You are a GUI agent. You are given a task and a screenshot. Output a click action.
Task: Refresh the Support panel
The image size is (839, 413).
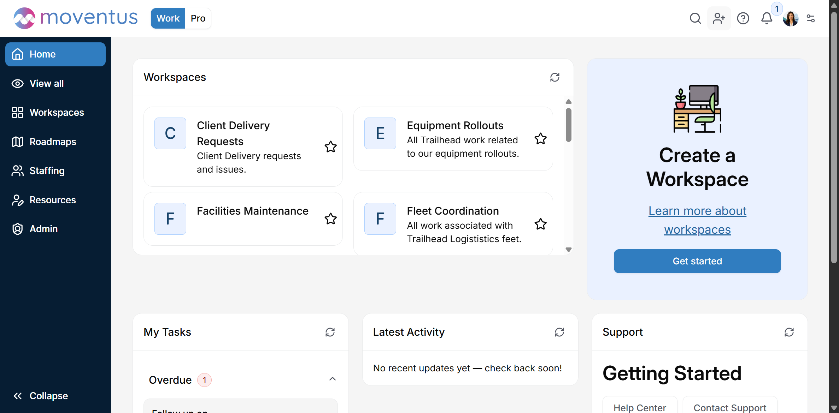(x=789, y=332)
